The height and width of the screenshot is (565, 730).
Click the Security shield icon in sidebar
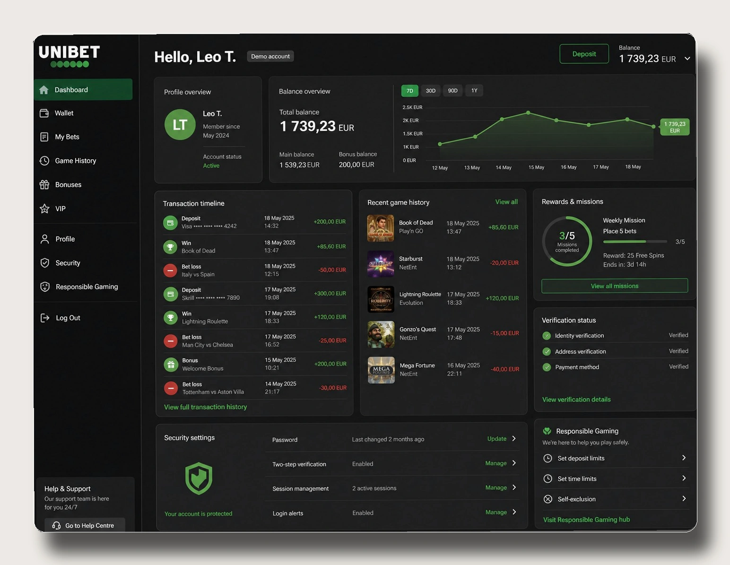(45, 263)
